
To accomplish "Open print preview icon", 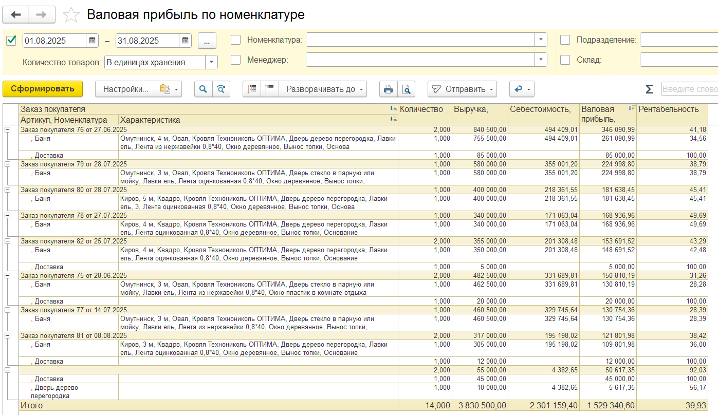I will [406, 89].
